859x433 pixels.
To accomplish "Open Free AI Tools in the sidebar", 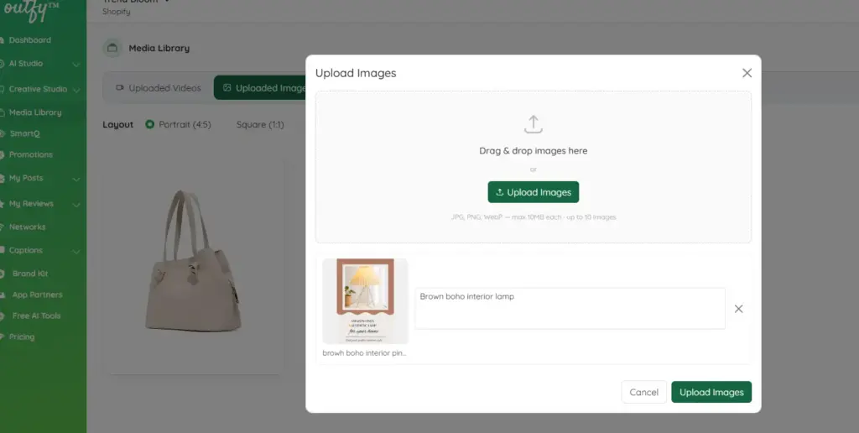I will click(36, 316).
